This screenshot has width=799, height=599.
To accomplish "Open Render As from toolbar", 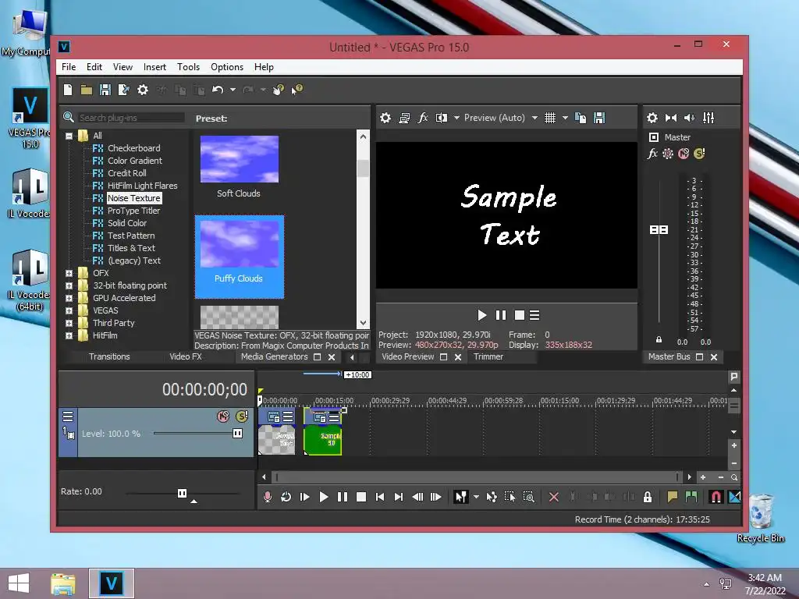I will click(x=124, y=90).
